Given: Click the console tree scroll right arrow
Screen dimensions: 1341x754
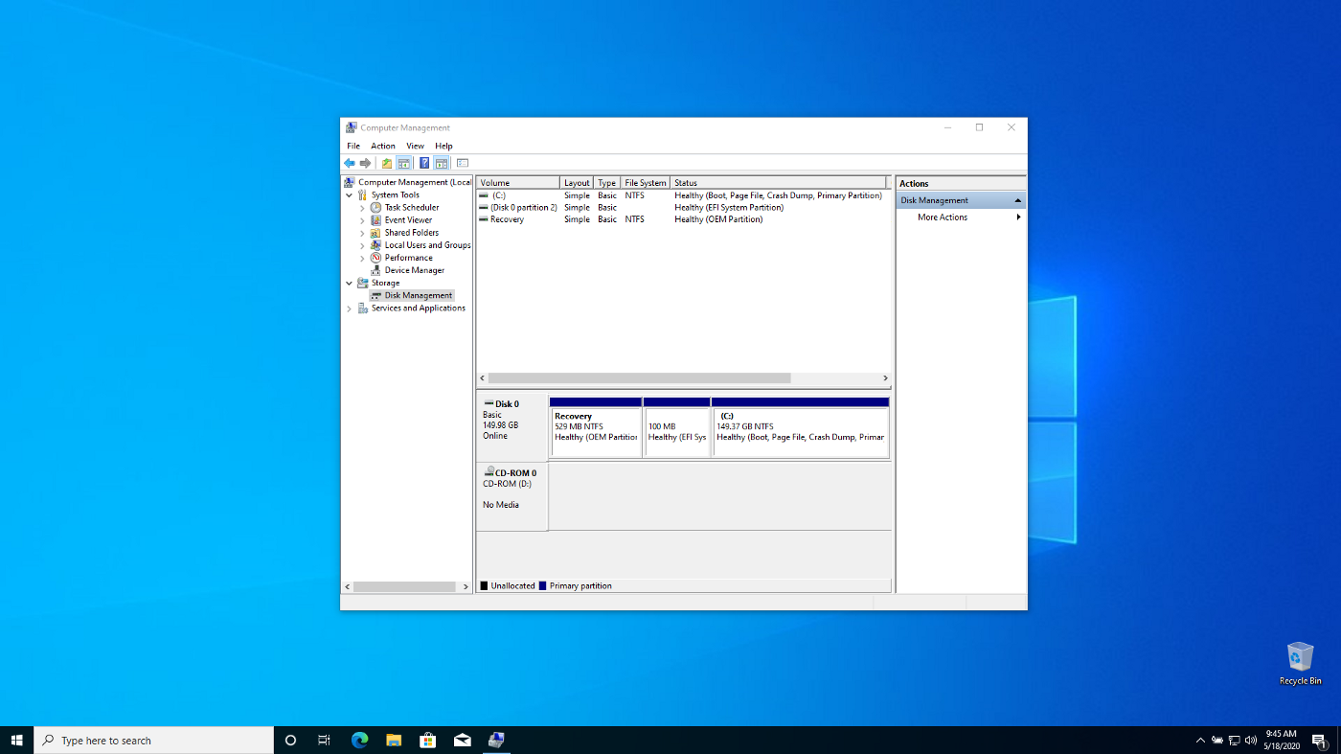Looking at the screenshot, I should (466, 586).
